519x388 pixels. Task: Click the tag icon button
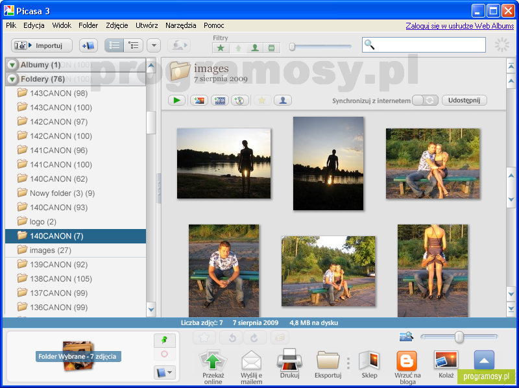pyautogui.click(x=280, y=337)
